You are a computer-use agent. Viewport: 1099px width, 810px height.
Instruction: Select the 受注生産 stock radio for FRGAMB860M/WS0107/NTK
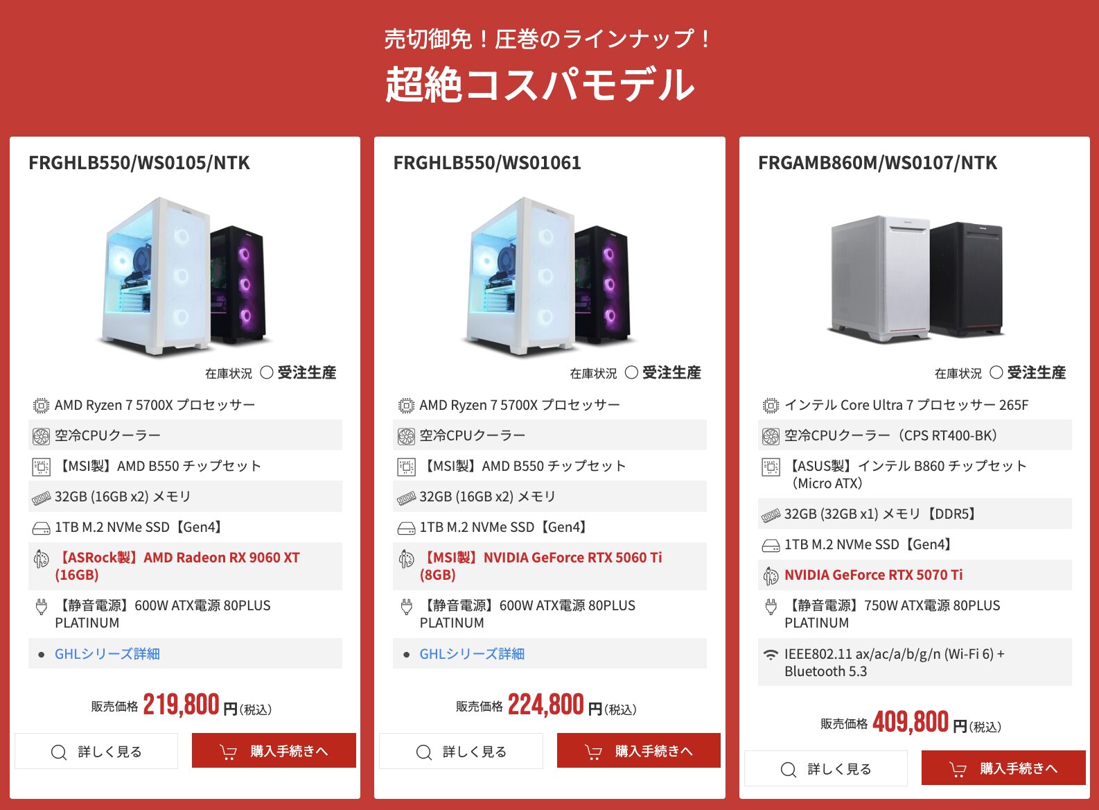pos(996,372)
